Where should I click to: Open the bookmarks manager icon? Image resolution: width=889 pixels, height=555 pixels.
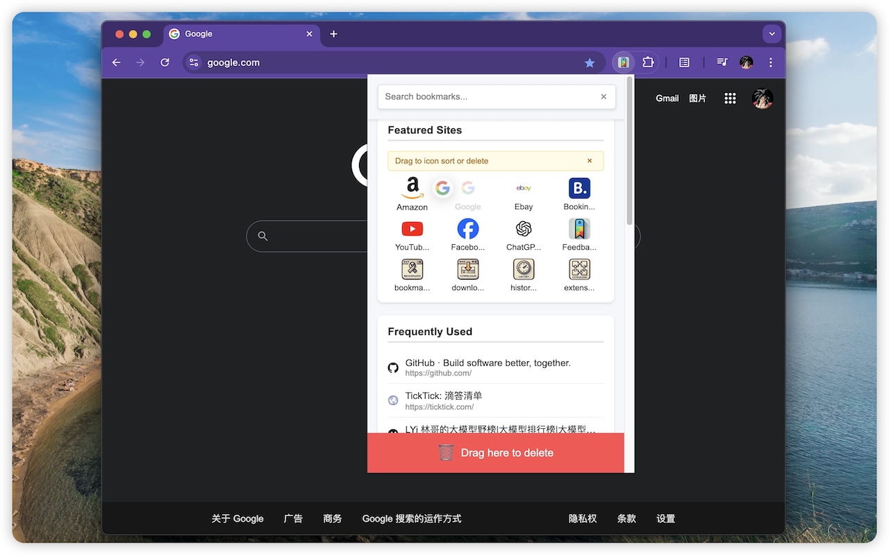pos(412,269)
